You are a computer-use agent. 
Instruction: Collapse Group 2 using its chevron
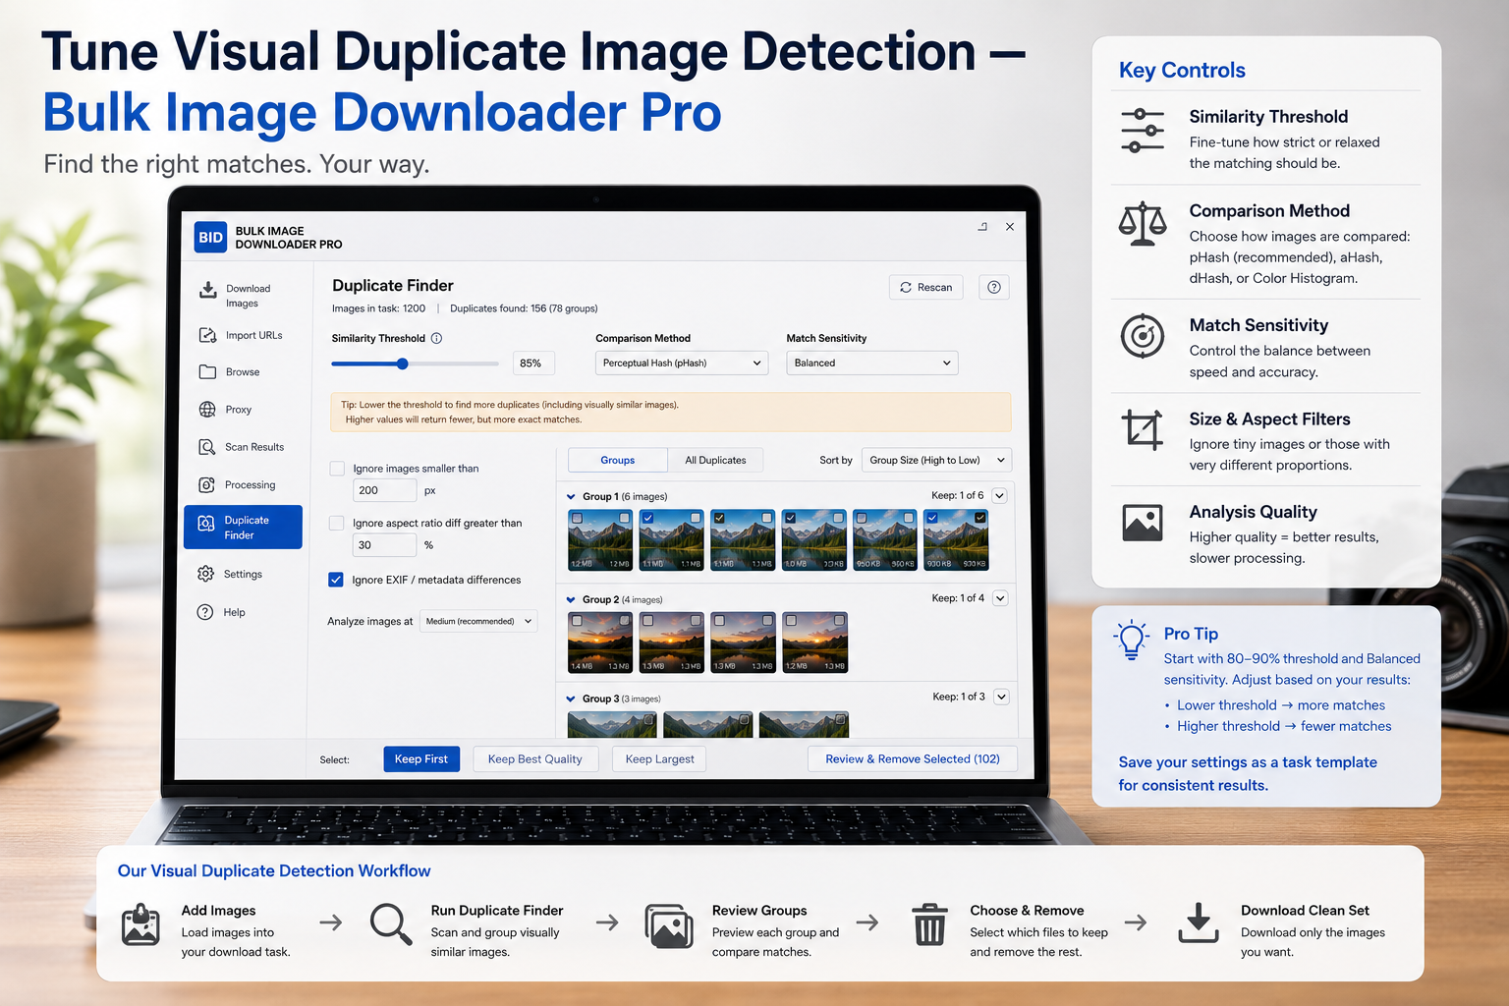tap(571, 599)
